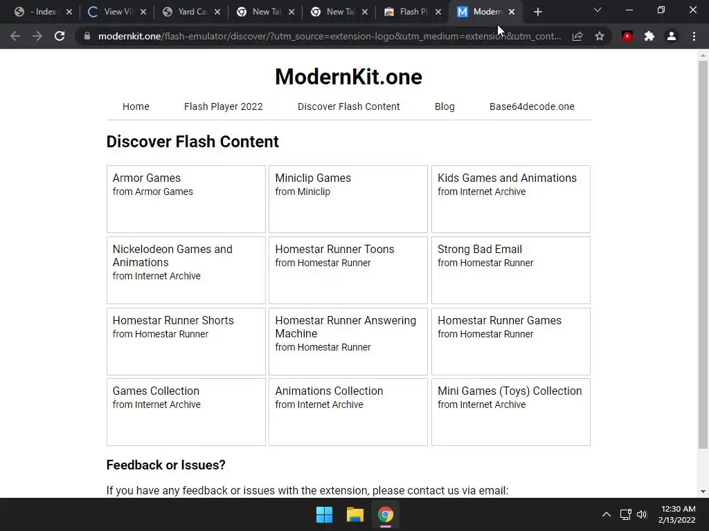Click the address bar URL
709x531 pixels.
(330, 36)
